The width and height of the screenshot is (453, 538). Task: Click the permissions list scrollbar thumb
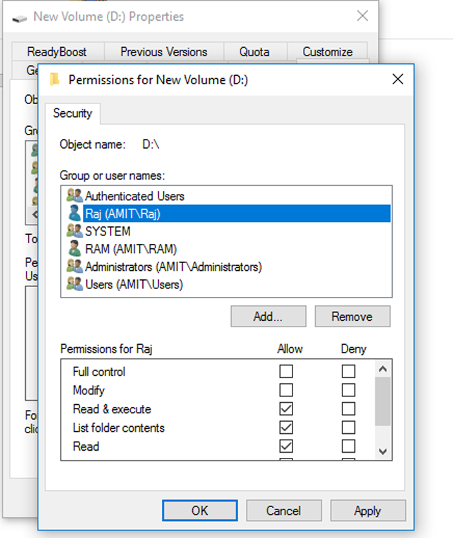(382, 401)
